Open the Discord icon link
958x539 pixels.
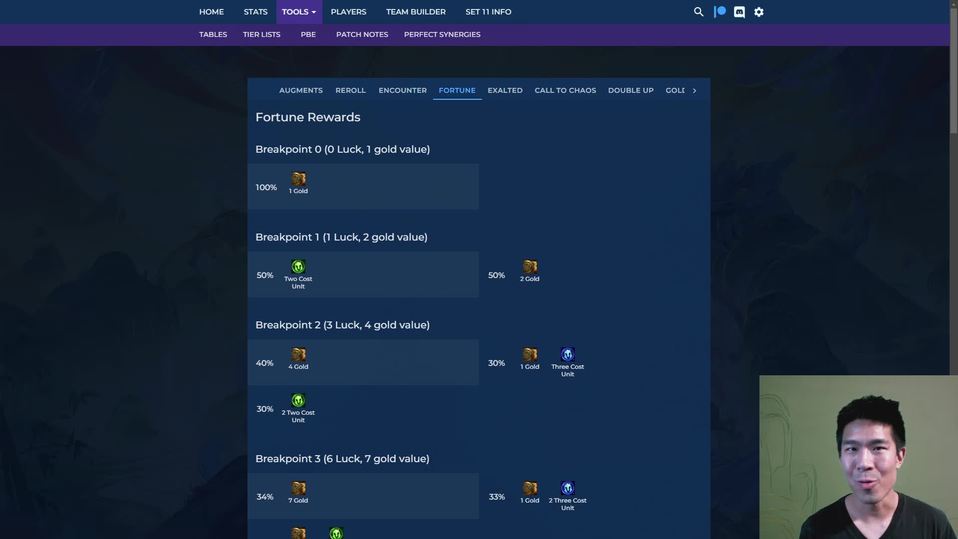739,12
